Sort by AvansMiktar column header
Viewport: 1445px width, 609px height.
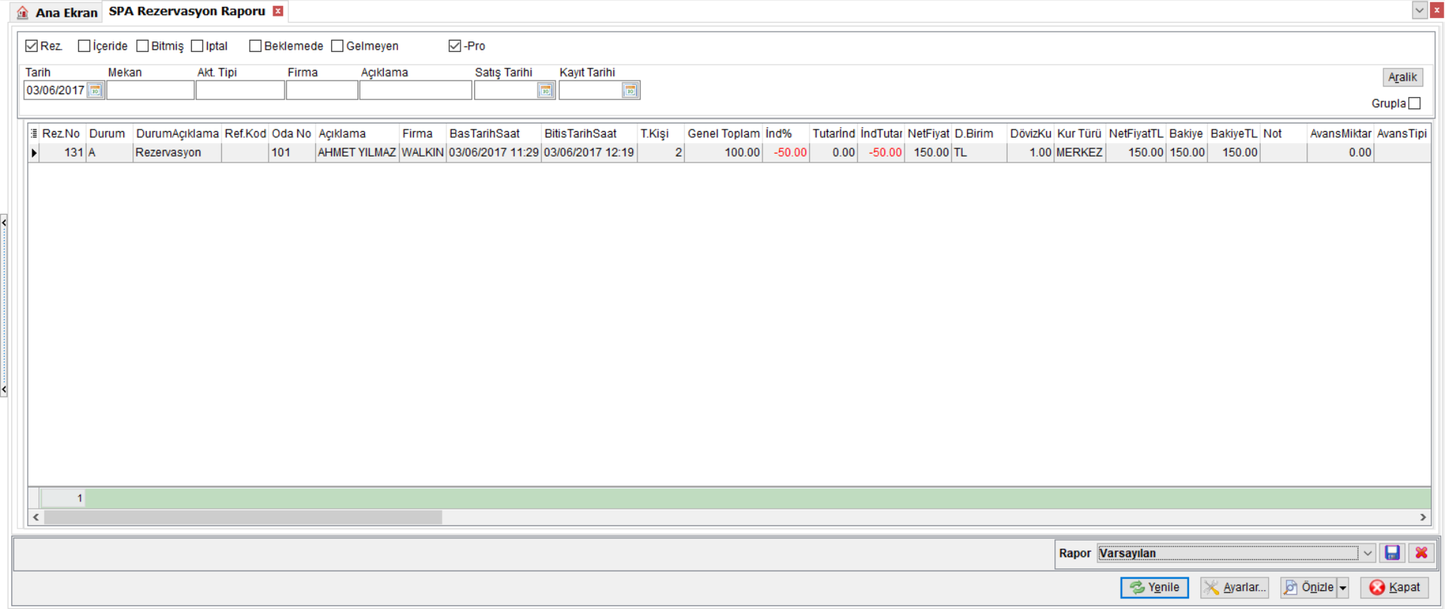(1340, 133)
